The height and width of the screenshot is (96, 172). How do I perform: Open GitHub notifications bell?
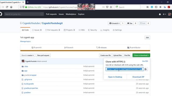click(160, 14)
